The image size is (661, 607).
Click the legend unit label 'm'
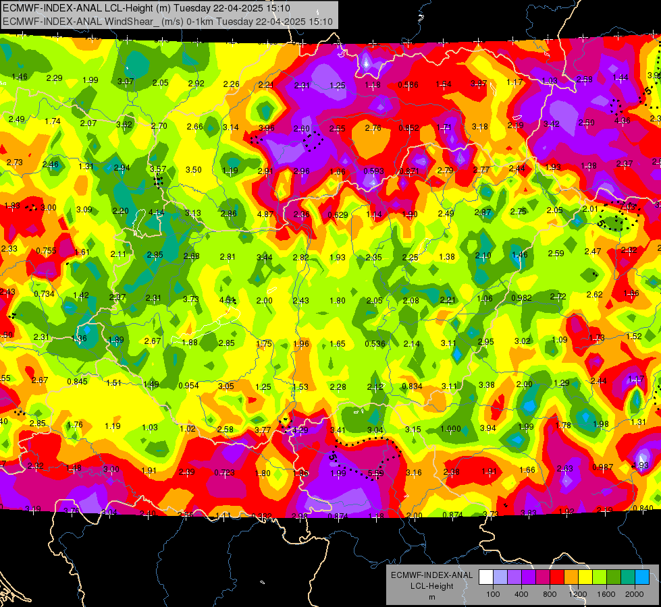431,597
